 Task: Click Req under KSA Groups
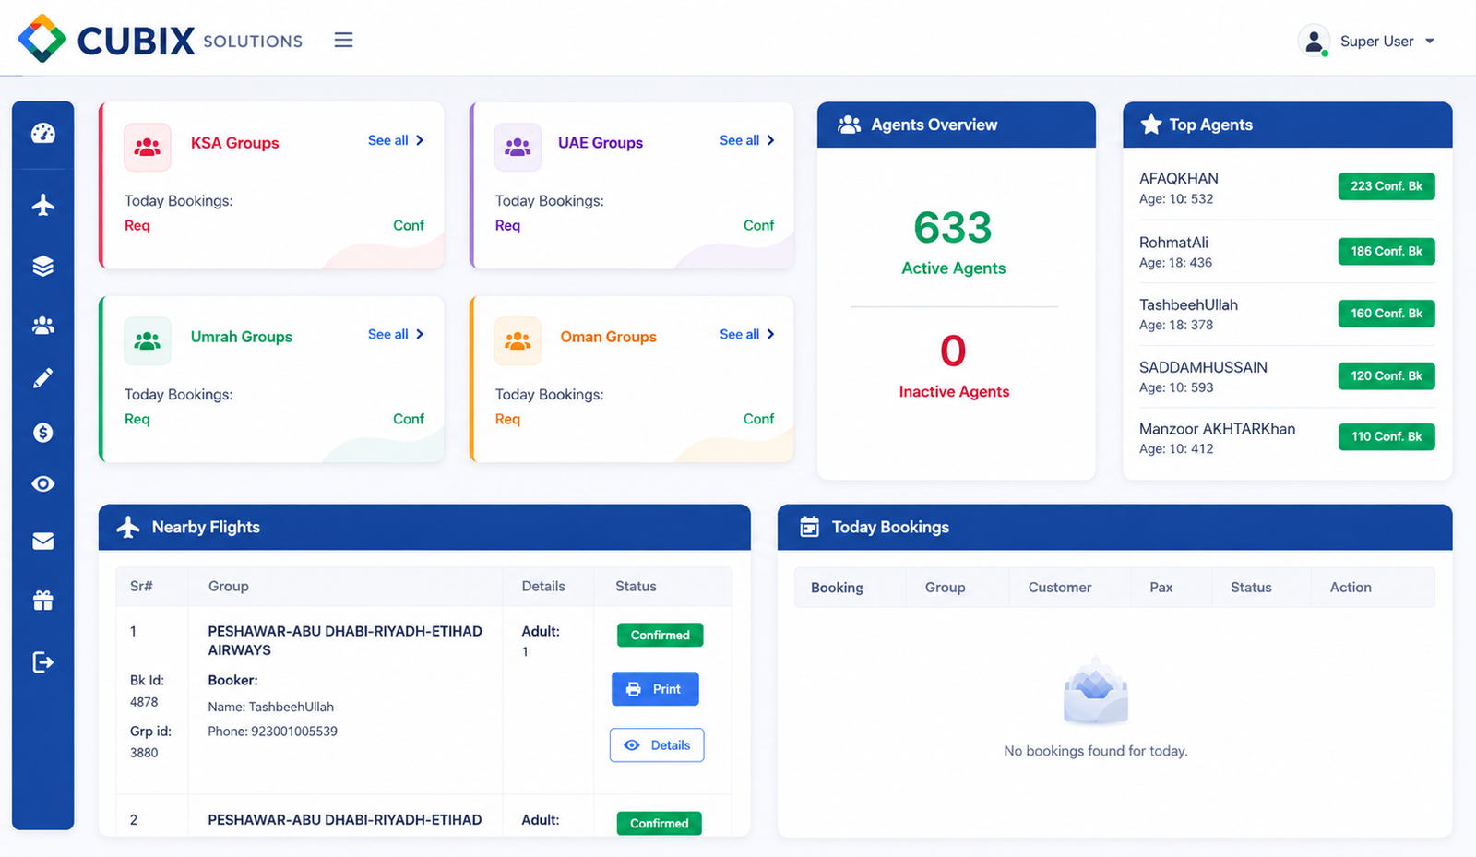click(137, 225)
